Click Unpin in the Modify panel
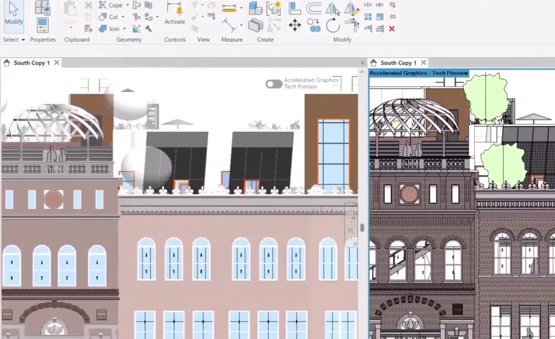 (x=392, y=5)
